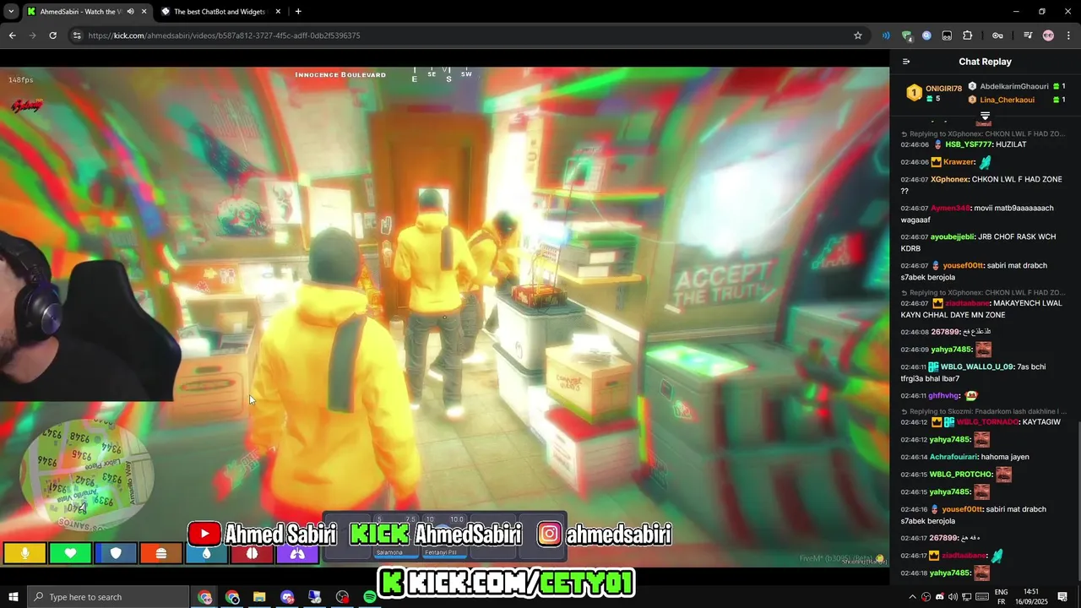This screenshot has height=608, width=1081.
Task: Show hidden system tray icons
Action: click(912, 597)
